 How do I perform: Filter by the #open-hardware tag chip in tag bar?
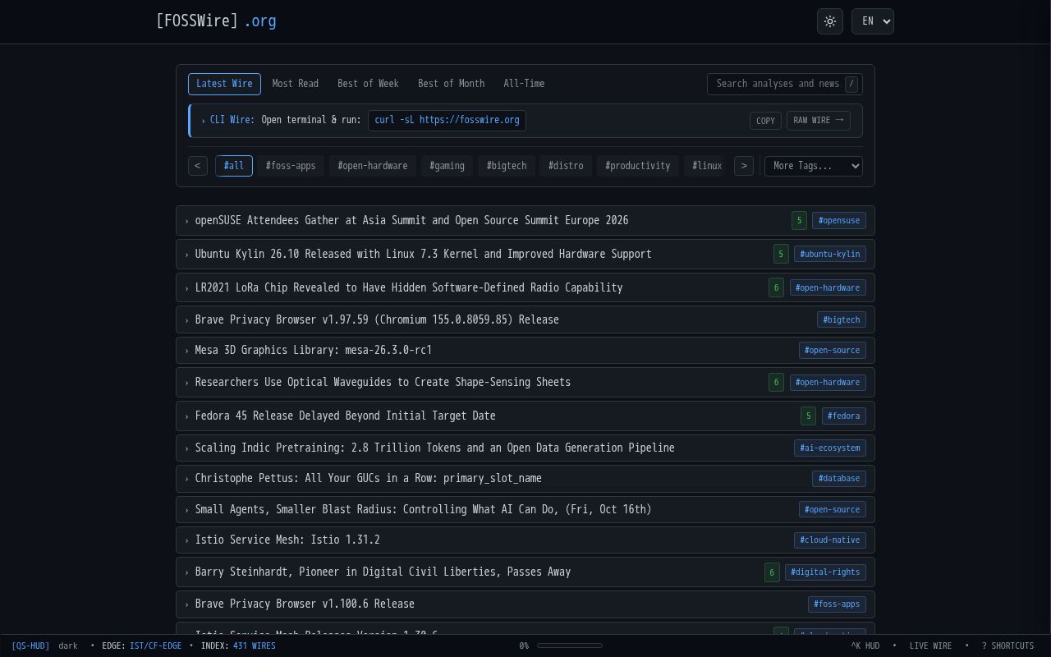(373, 166)
